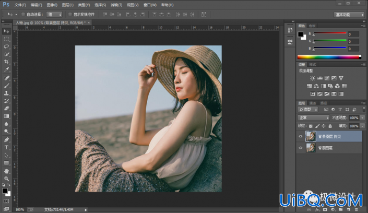Select the History Brush tool
This screenshot has width=368, height=213.
[6, 101]
